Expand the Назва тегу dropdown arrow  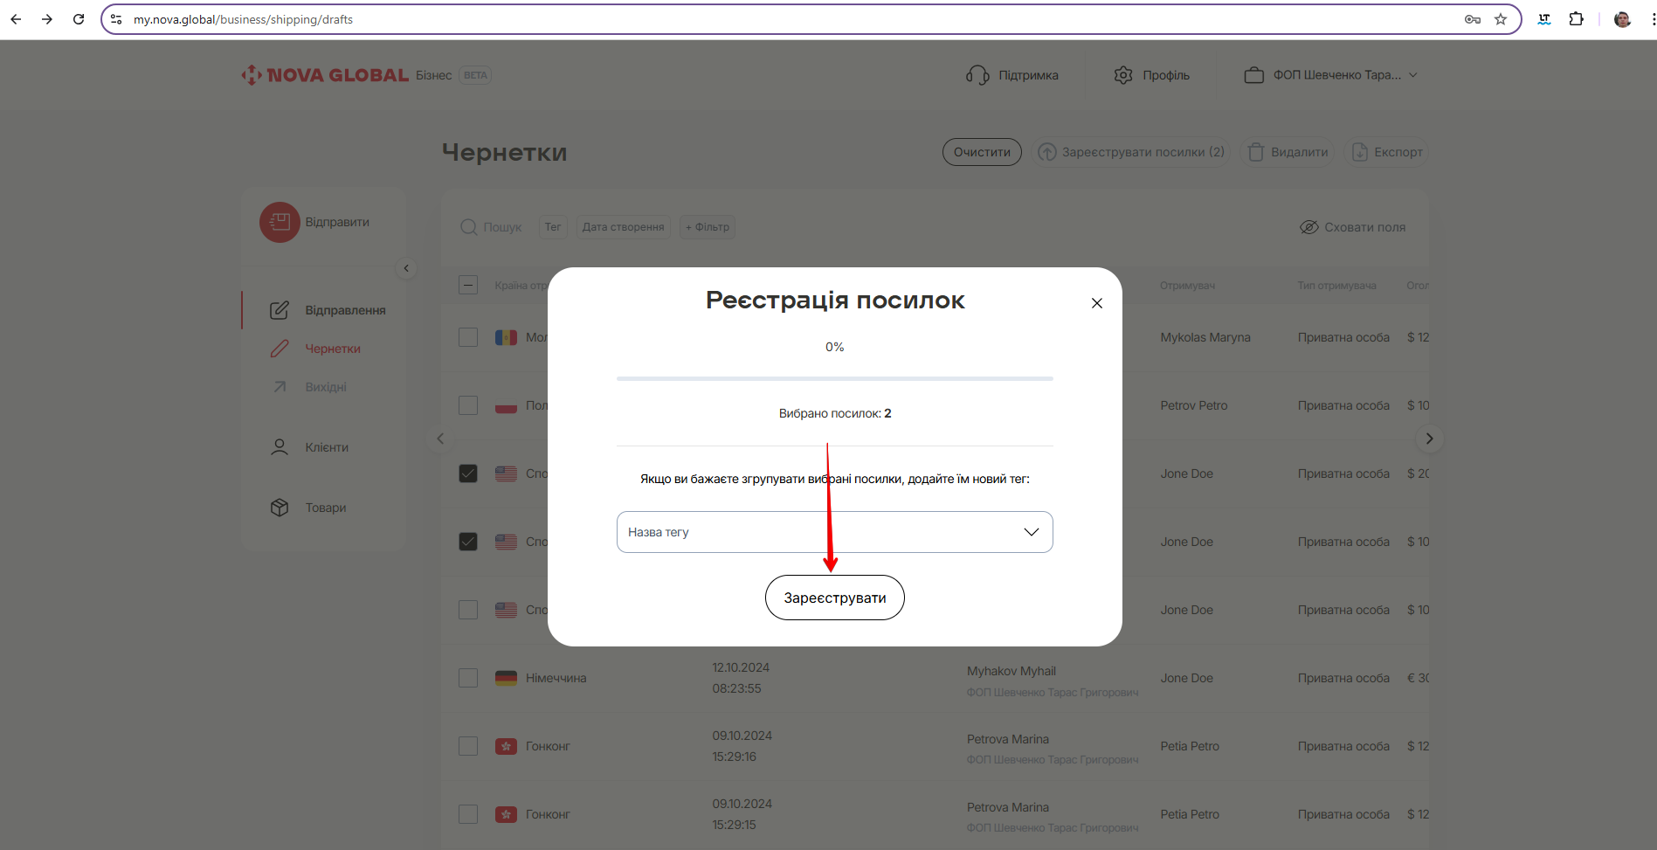click(x=1031, y=532)
